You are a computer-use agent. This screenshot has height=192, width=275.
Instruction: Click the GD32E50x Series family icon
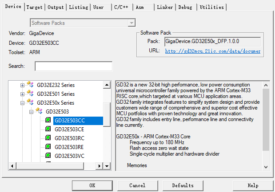(x=30, y=102)
